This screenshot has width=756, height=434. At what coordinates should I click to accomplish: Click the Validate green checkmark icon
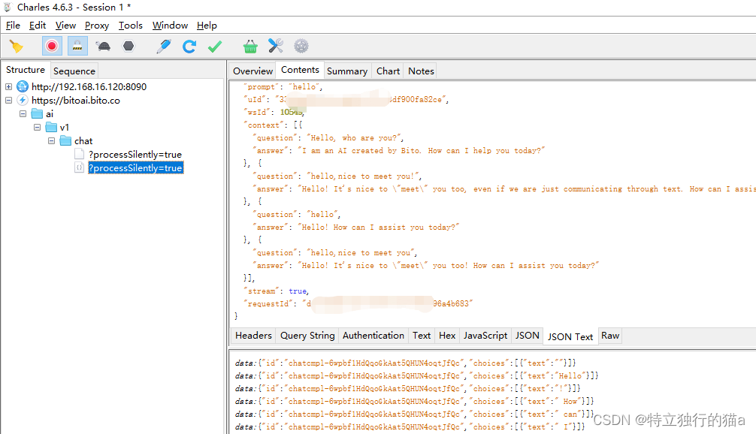click(x=215, y=47)
